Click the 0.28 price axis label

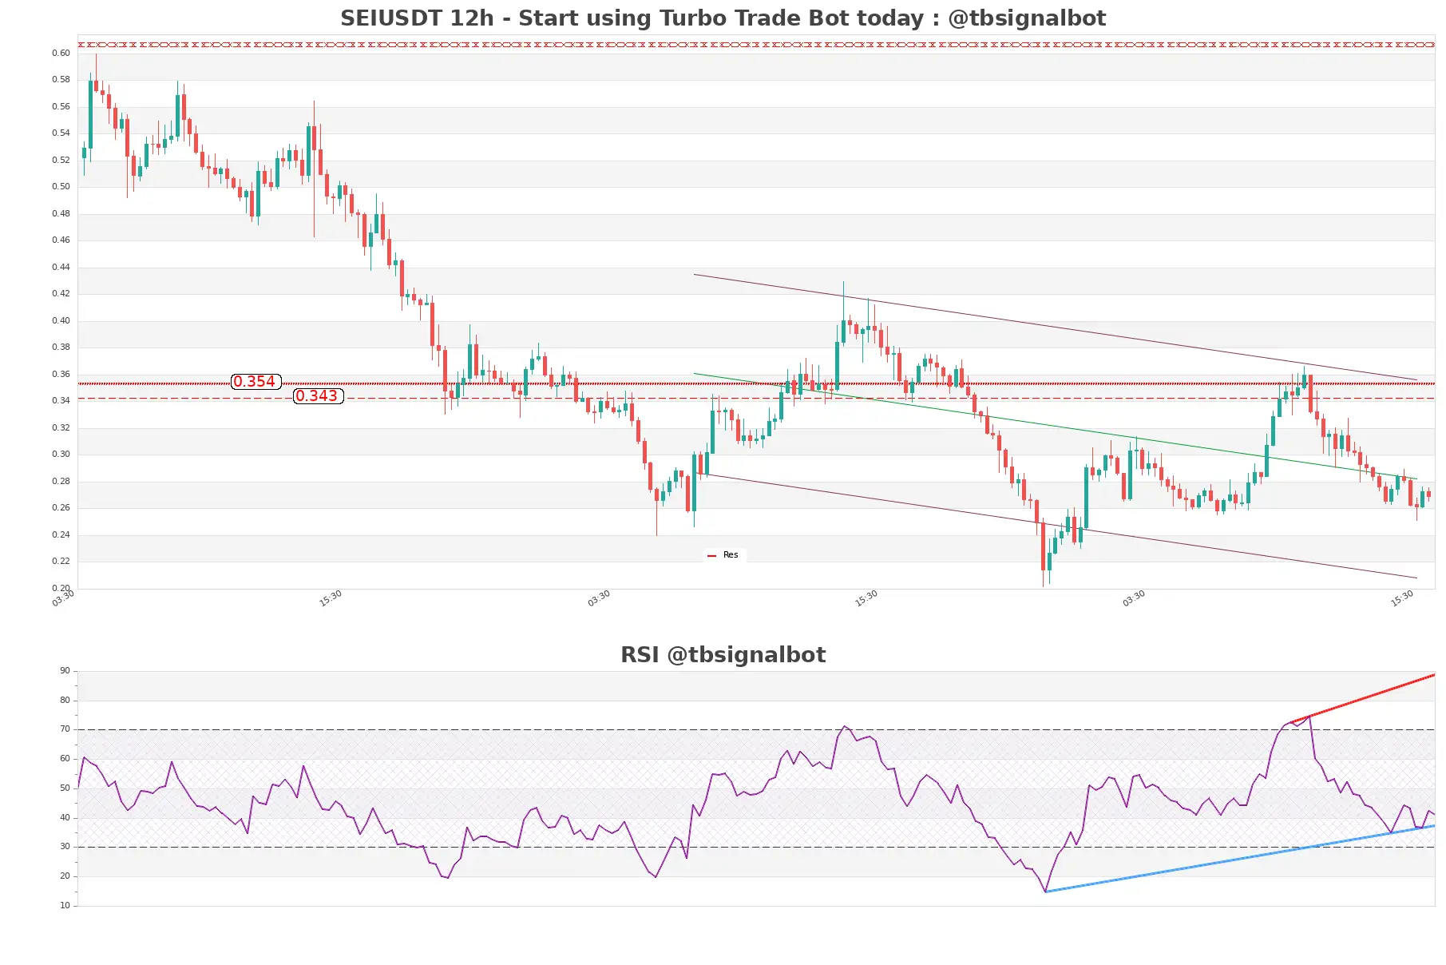(61, 481)
